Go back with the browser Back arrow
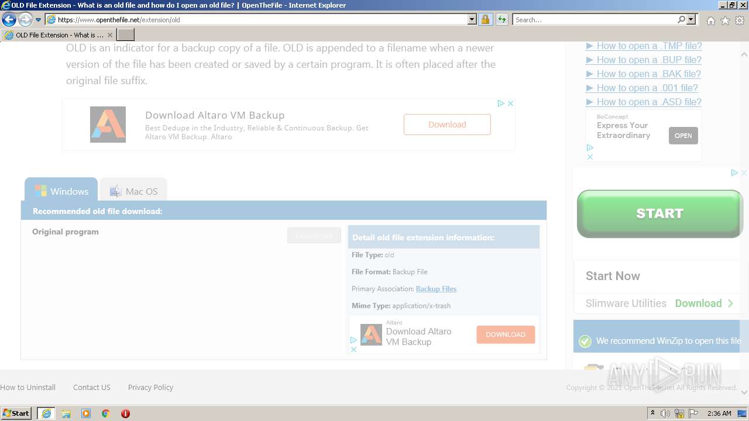The image size is (749, 421). [9, 19]
